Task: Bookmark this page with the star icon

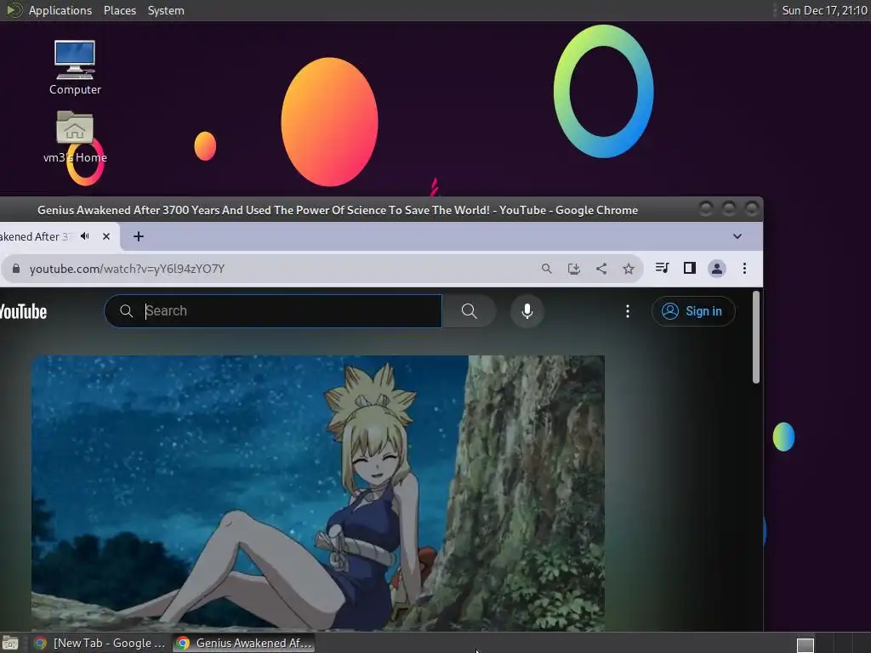Action: tap(629, 269)
